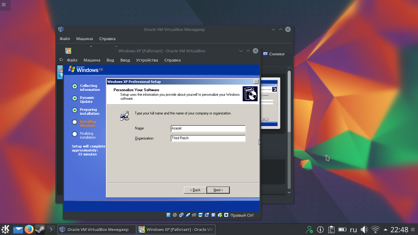Open Справка menu in VirtualBox Менеджер window
The width and height of the screenshot is (418, 235).
(107, 39)
